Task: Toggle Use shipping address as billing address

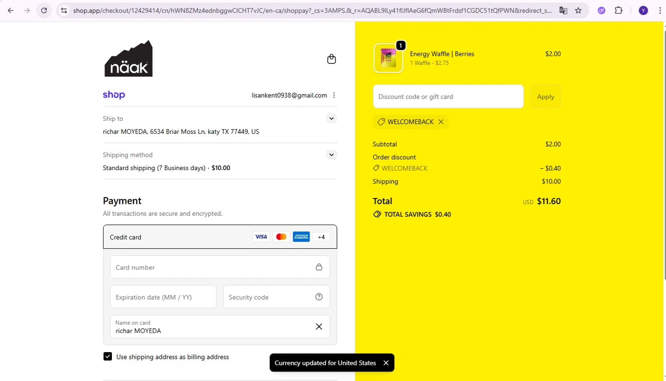Action: [107, 357]
